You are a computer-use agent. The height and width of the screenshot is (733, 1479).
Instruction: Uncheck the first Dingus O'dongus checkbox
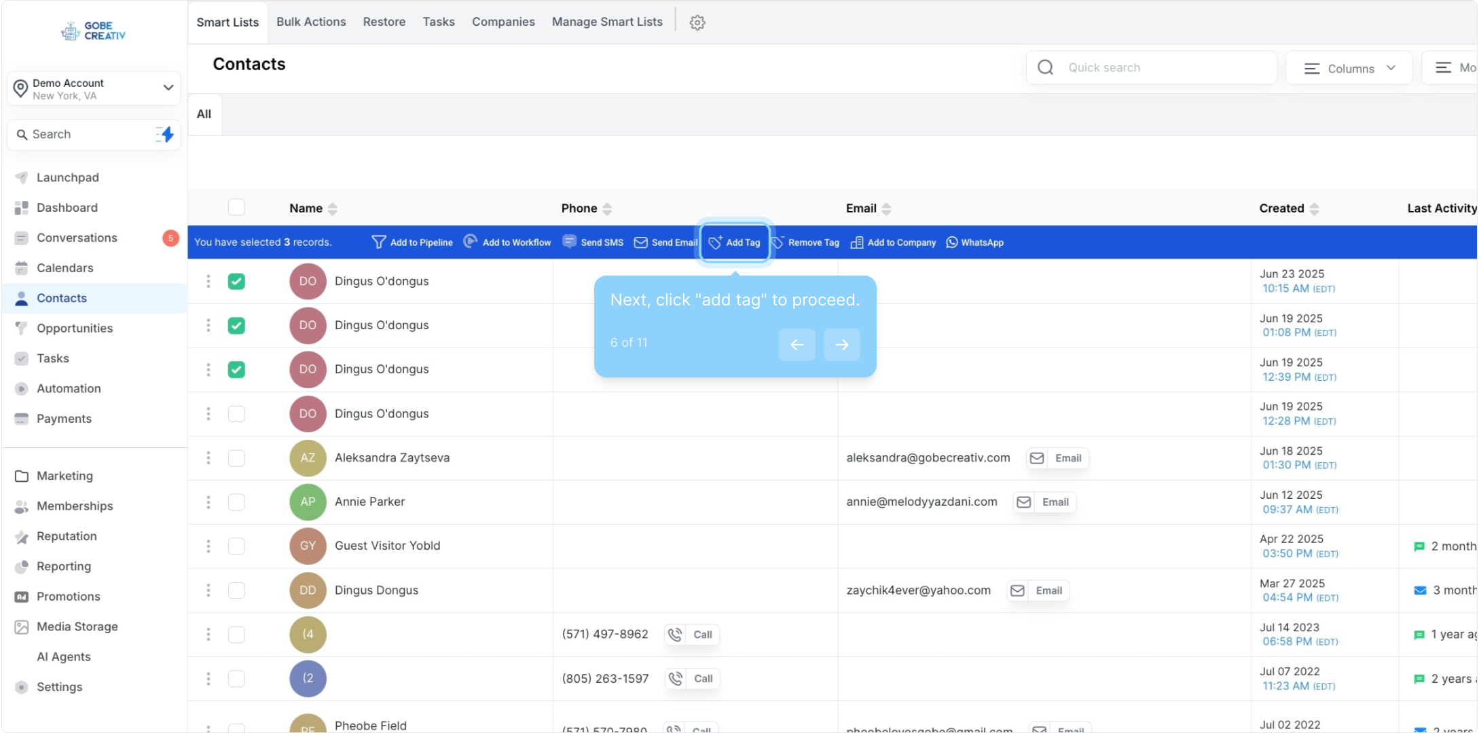[236, 282]
